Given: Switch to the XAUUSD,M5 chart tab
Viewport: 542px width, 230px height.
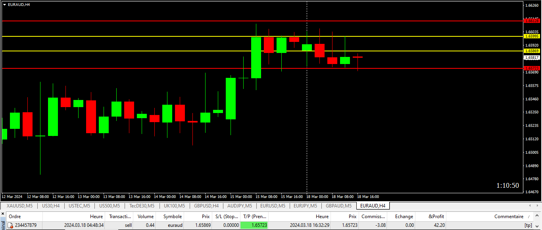Looking at the screenshot, I should pos(19,206).
